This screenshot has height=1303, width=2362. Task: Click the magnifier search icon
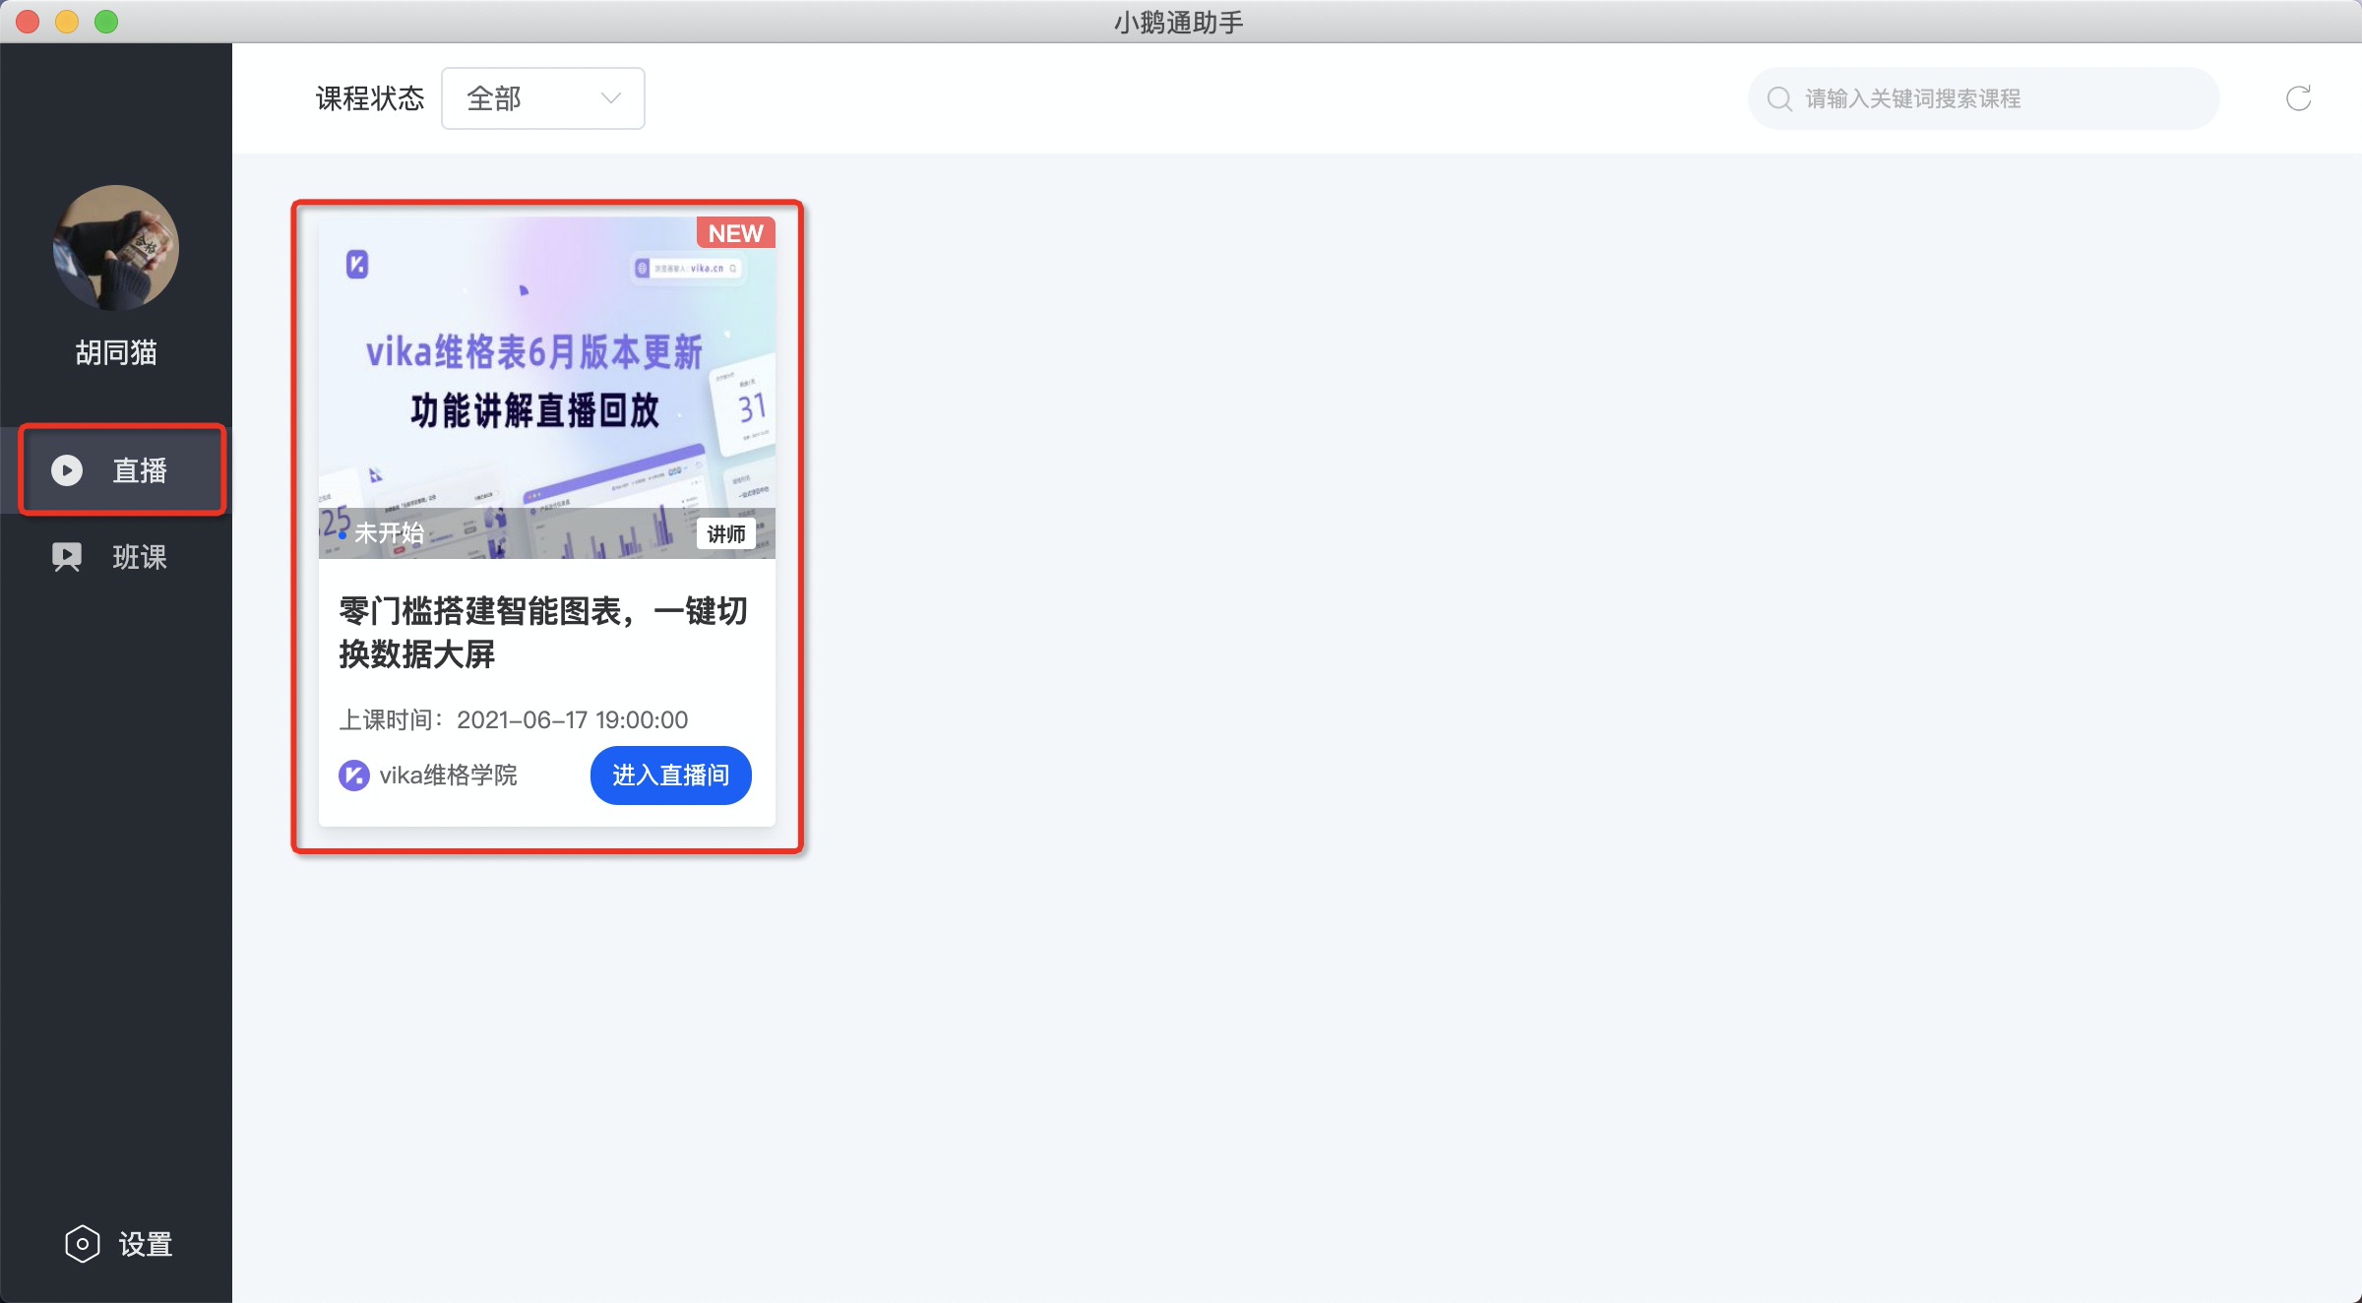[x=1779, y=98]
